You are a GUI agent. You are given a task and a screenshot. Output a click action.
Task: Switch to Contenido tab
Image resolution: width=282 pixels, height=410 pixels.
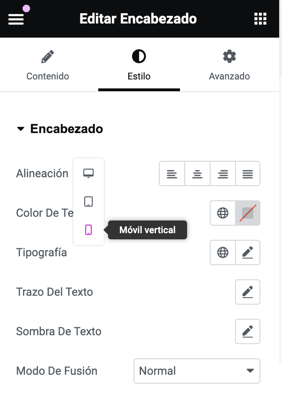[x=47, y=66]
